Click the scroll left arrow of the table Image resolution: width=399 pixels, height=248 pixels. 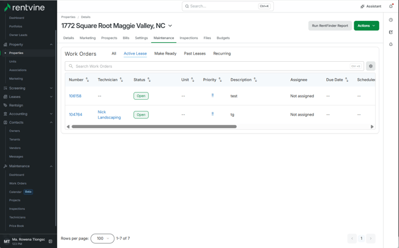(68, 126)
